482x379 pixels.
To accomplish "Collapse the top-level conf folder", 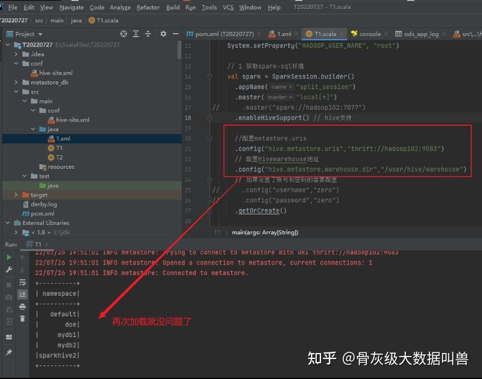I will coord(16,63).
